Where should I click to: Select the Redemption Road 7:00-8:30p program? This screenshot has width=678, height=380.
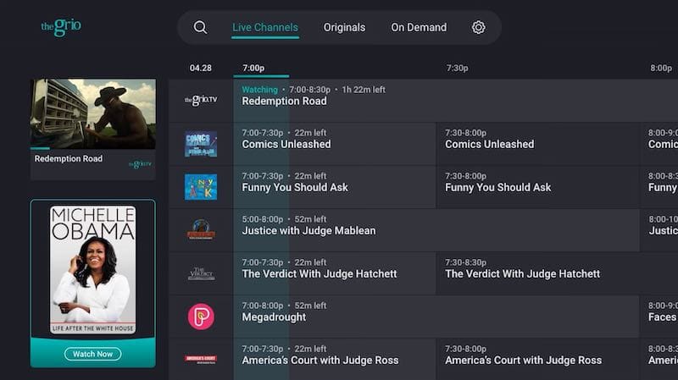pyautogui.click(x=456, y=100)
